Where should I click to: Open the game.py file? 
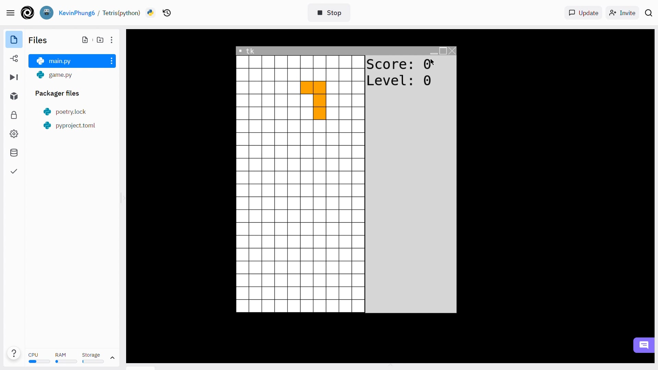pos(61,75)
